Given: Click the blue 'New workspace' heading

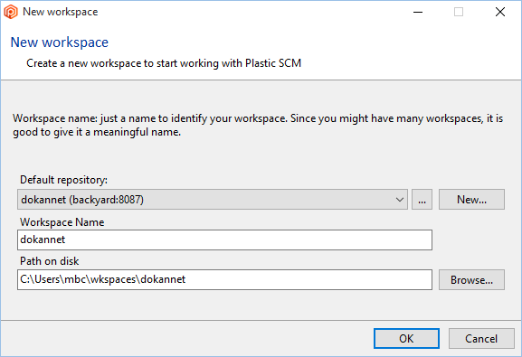Looking at the screenshot, I should click(60, 42).
